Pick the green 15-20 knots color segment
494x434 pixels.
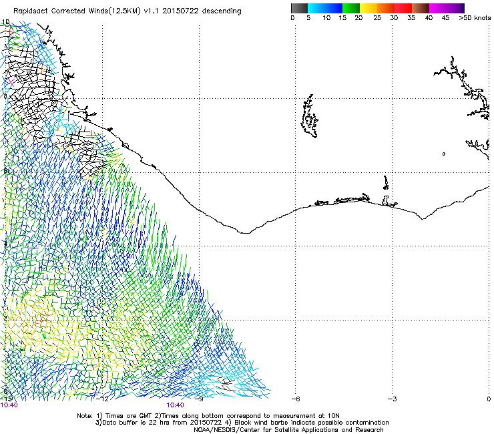pyautogui.click(x=351, y=8)
